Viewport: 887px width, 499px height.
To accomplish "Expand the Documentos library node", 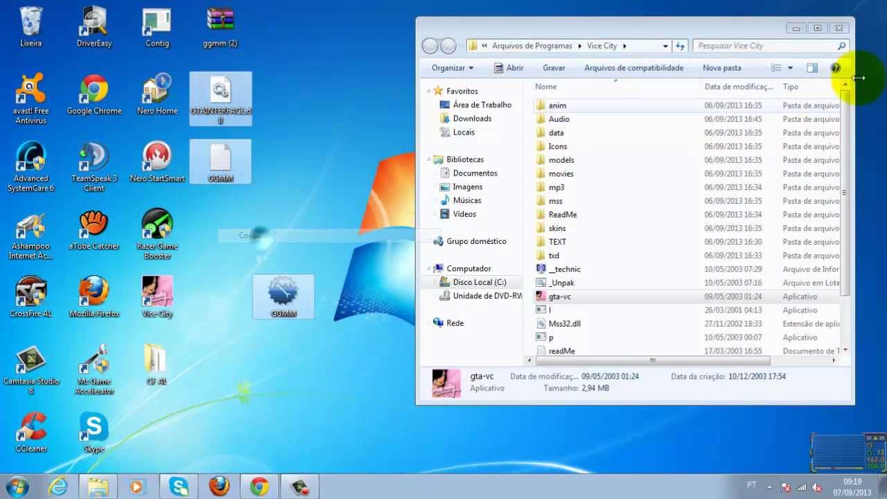I will (x=437, y=173).
